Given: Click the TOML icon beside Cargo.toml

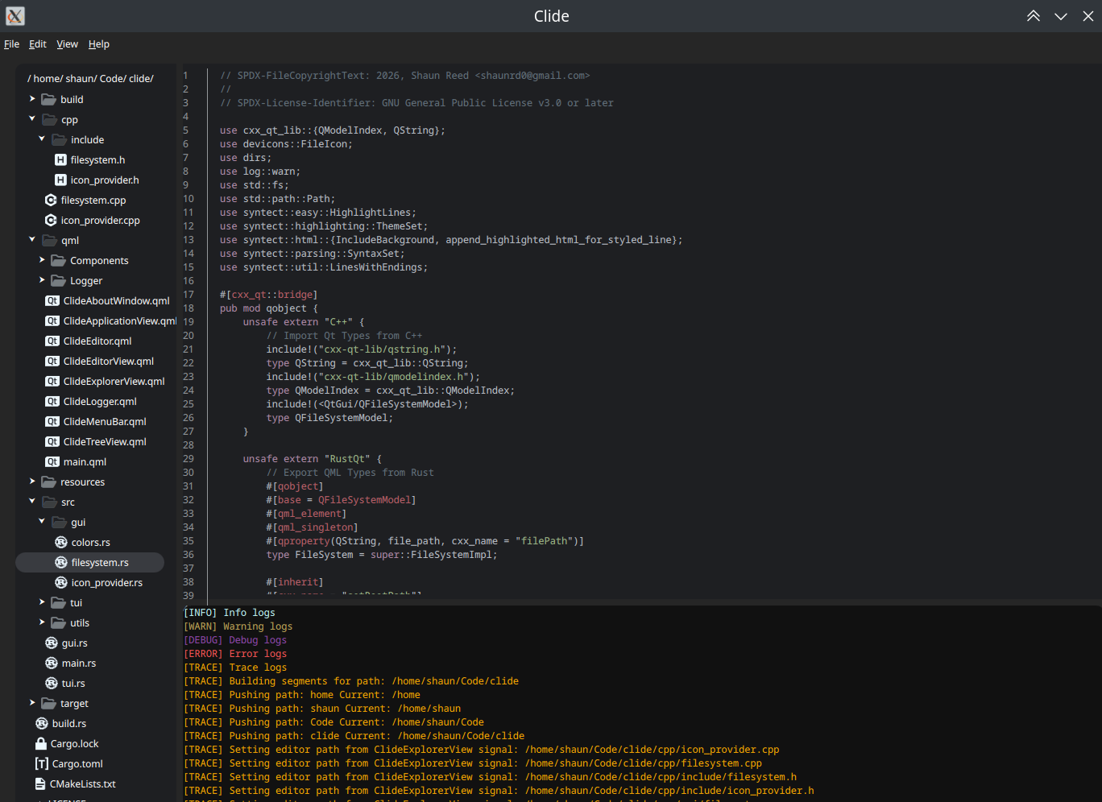Looking at the screenshot, I should [41, 764].
